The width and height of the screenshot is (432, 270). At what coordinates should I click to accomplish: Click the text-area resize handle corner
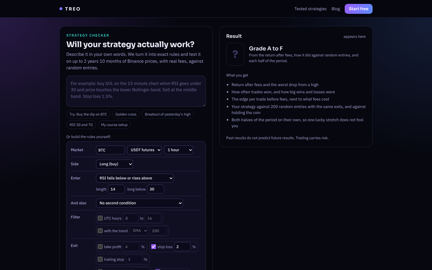click(204, 105)
